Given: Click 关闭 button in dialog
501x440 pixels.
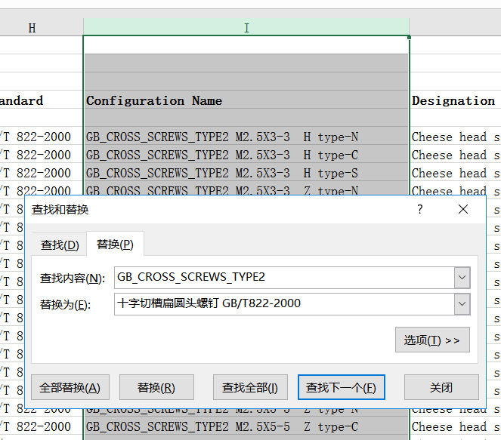Looking at the screenshot, I should (x=441, y=387).
